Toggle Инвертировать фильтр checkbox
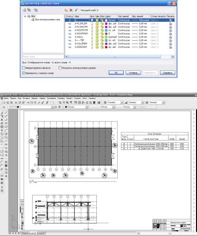 pyautogui.click(x=24, y=68)
